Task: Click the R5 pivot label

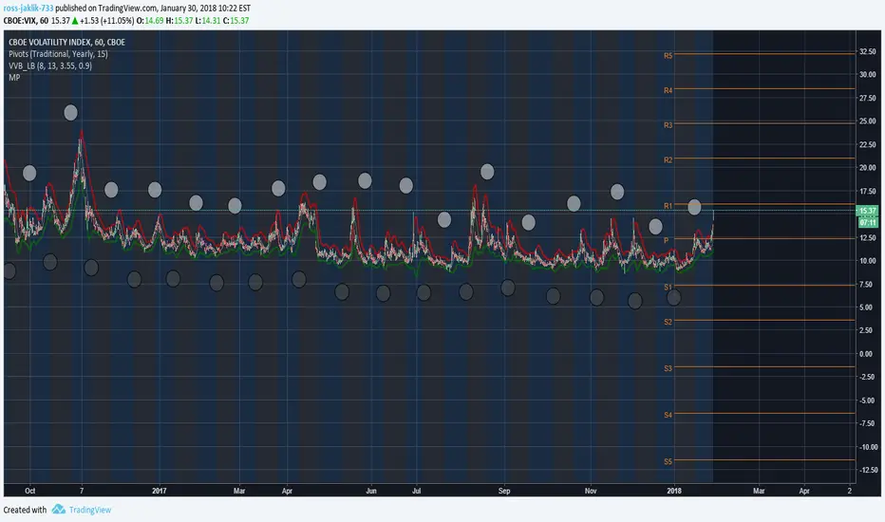Action: tap(668, 56)
